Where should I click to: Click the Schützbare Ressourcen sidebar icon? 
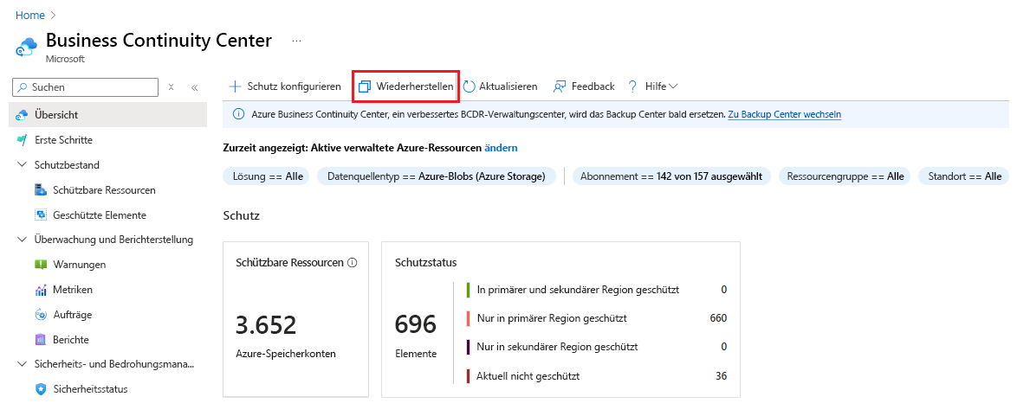(x=41, y=190)
